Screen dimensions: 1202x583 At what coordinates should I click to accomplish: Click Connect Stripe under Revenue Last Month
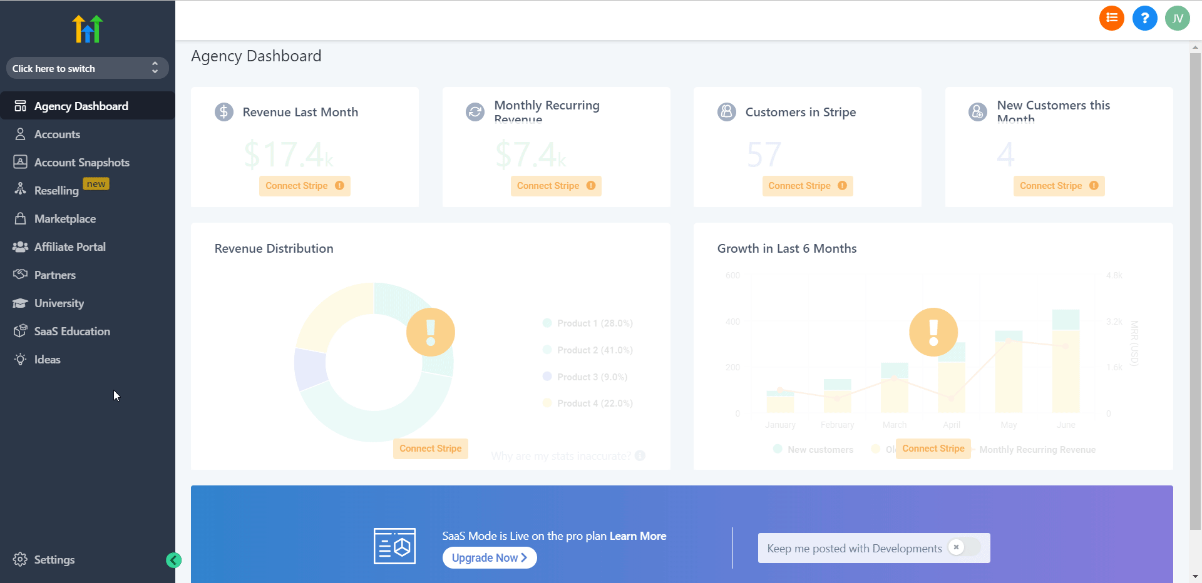(304, 186)
